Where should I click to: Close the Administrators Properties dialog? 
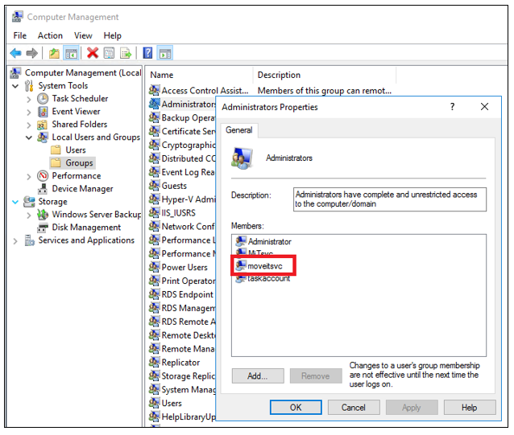(x=484, y=107)
